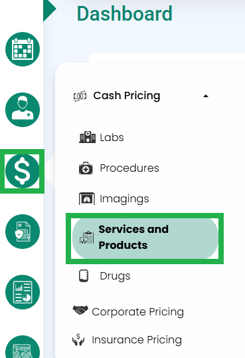This screenshot has height=358, width=245.
Task: Click the clipboard Services and Products icon
Action: (86, 238)
